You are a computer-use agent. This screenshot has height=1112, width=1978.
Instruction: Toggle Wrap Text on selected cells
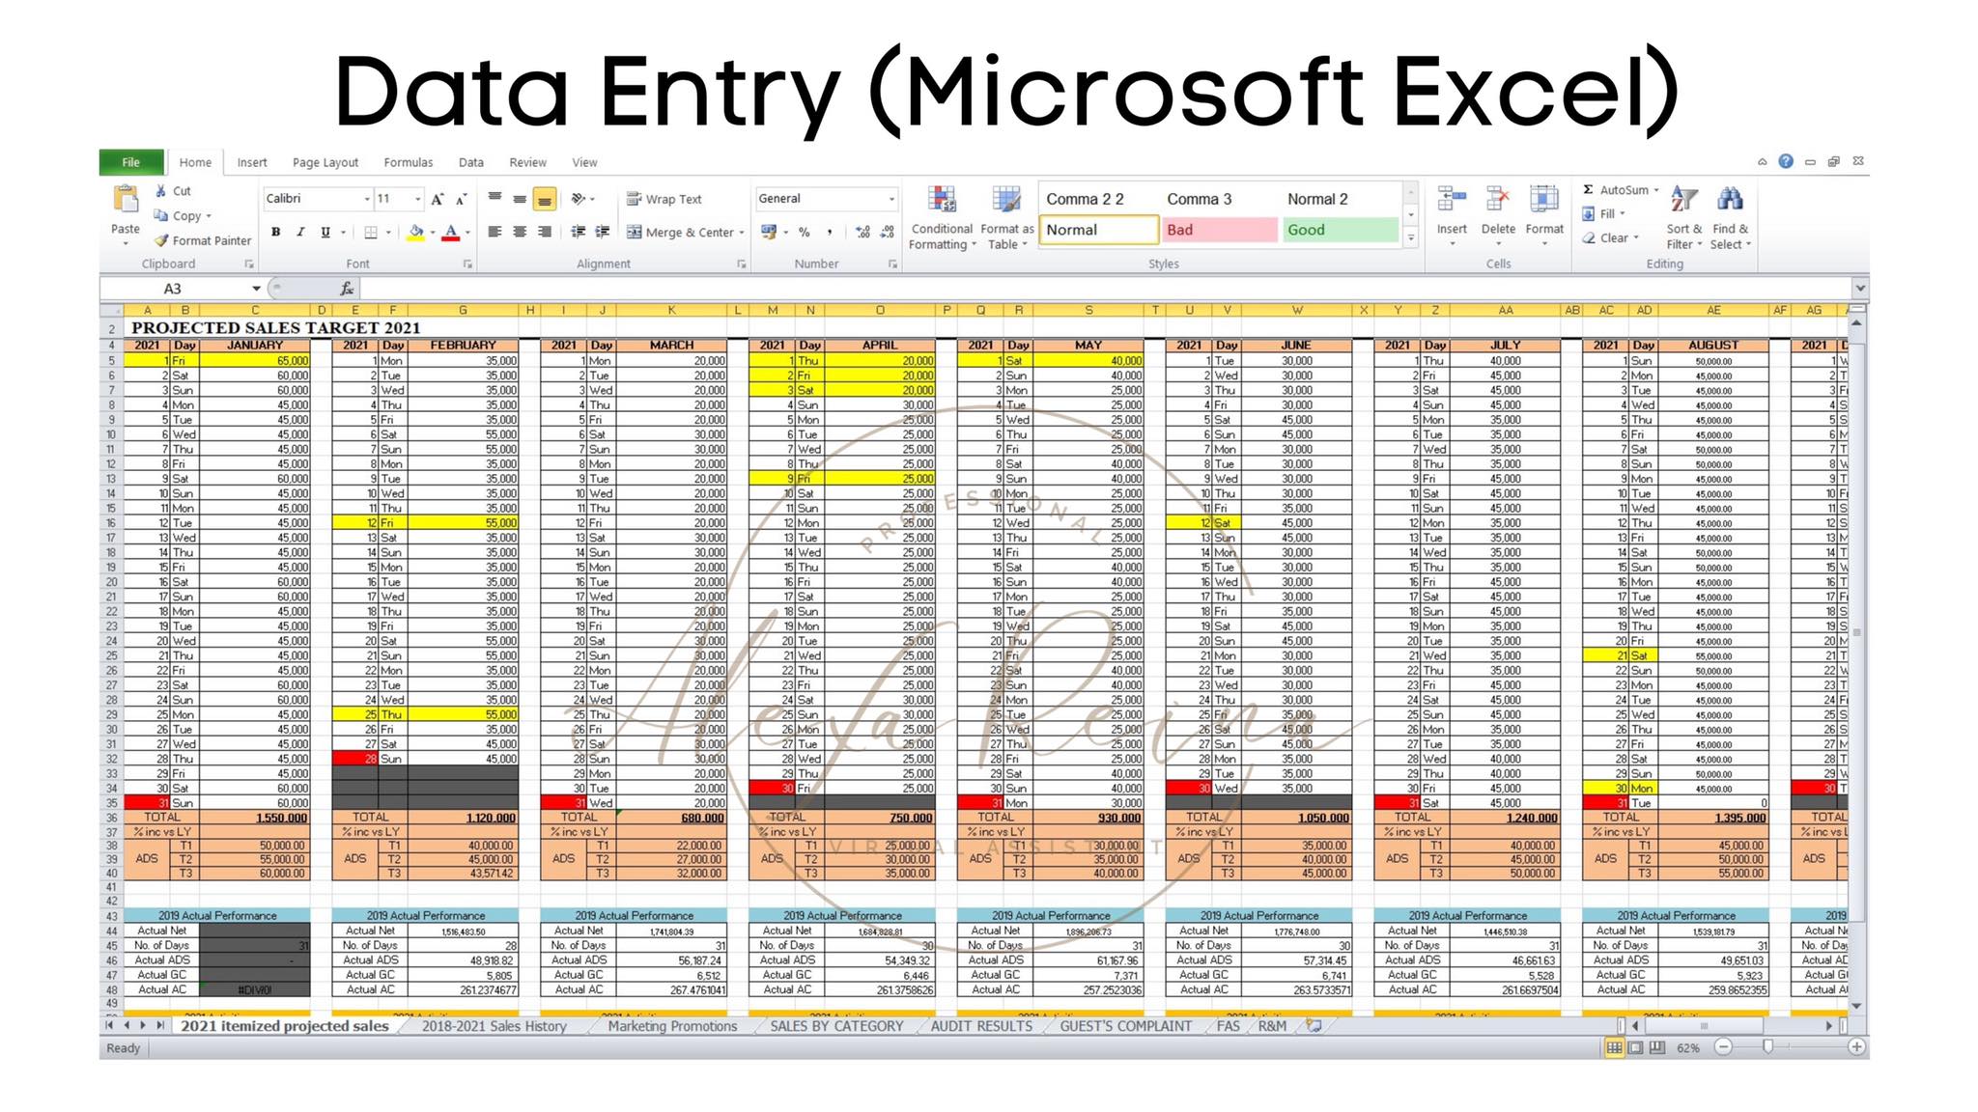coord(664,199)
